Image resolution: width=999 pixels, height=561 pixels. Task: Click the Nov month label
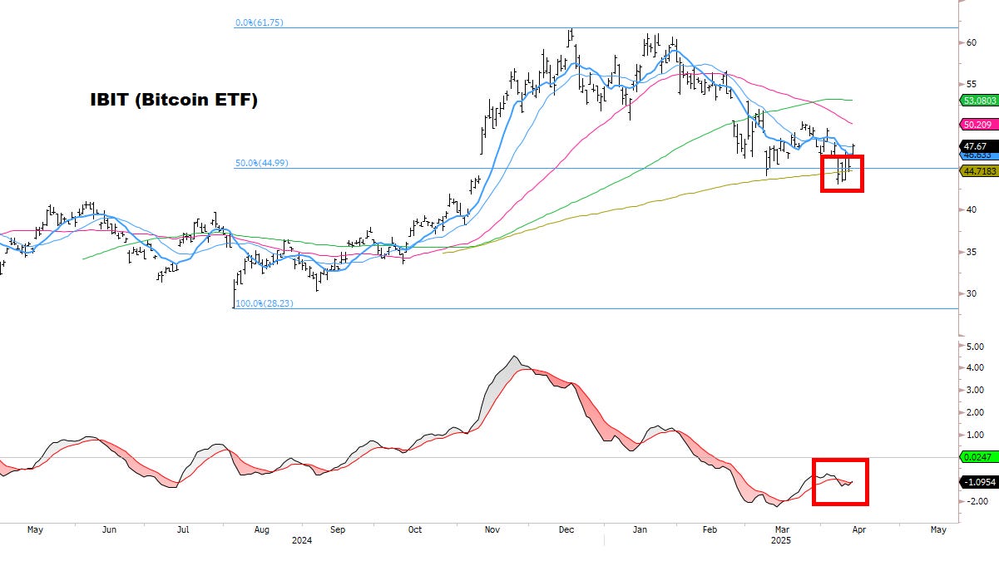[492, 529]
